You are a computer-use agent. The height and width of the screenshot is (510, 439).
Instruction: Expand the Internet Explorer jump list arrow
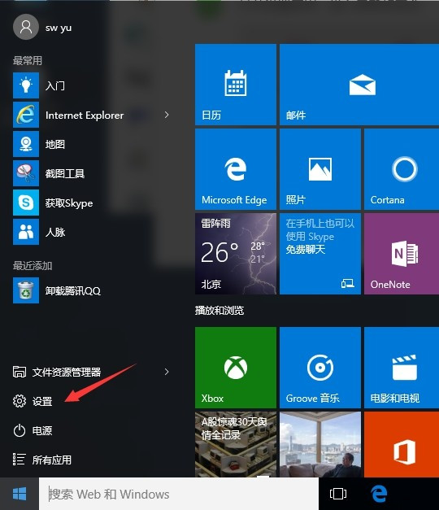pyautogui.click(x=167, y=115)
